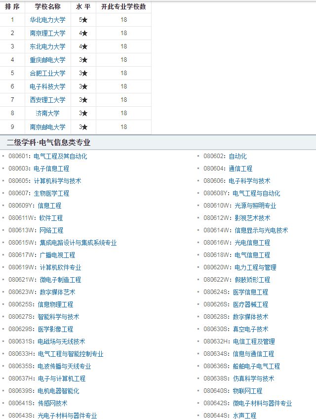Select 光电子材料与器件专业 link
The image size is (316, 420).
click(67, 416)
